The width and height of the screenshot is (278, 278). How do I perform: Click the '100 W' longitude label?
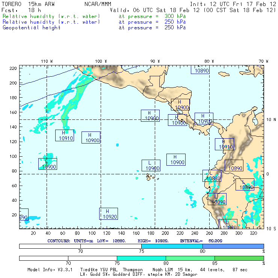point(101,61)
